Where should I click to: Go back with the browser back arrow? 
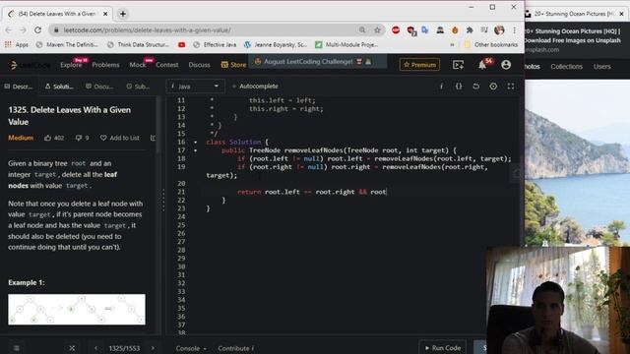coord(9,30)
